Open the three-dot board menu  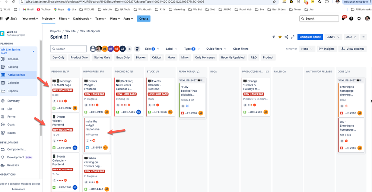coord(363,37)
